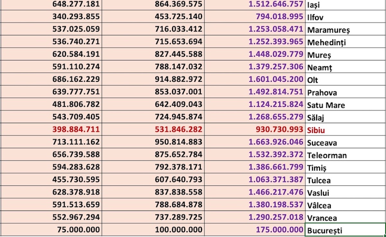Click the Maramureș cell
This screenshot has width=386, height=237.
(x=345, y=30)
